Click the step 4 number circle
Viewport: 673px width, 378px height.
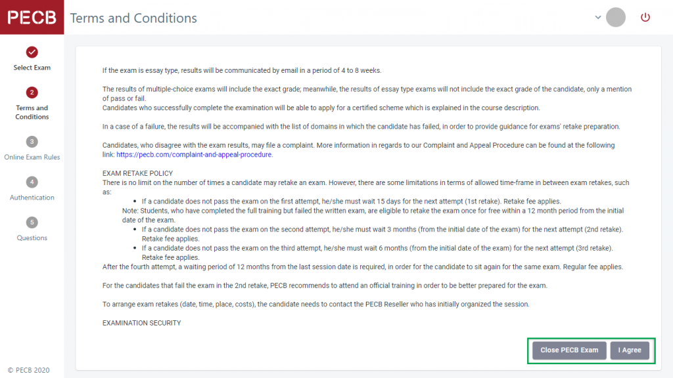[32, 182]
